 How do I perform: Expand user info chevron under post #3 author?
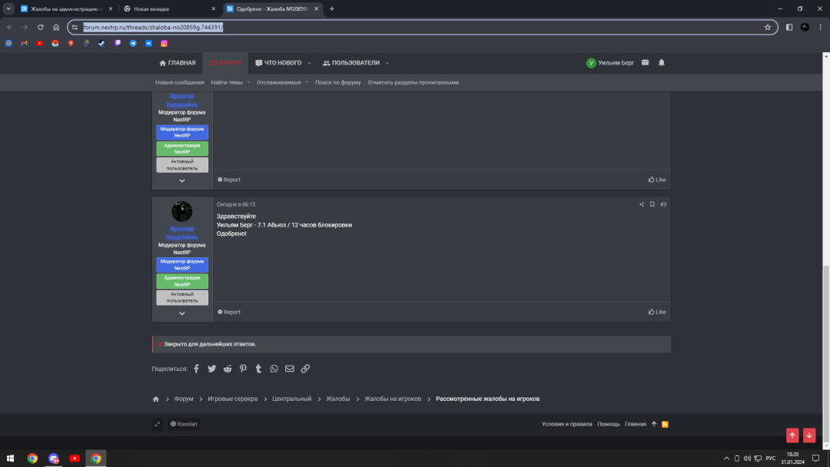182,313
